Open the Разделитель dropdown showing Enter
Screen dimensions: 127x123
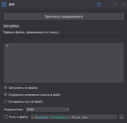coord(48,109)
